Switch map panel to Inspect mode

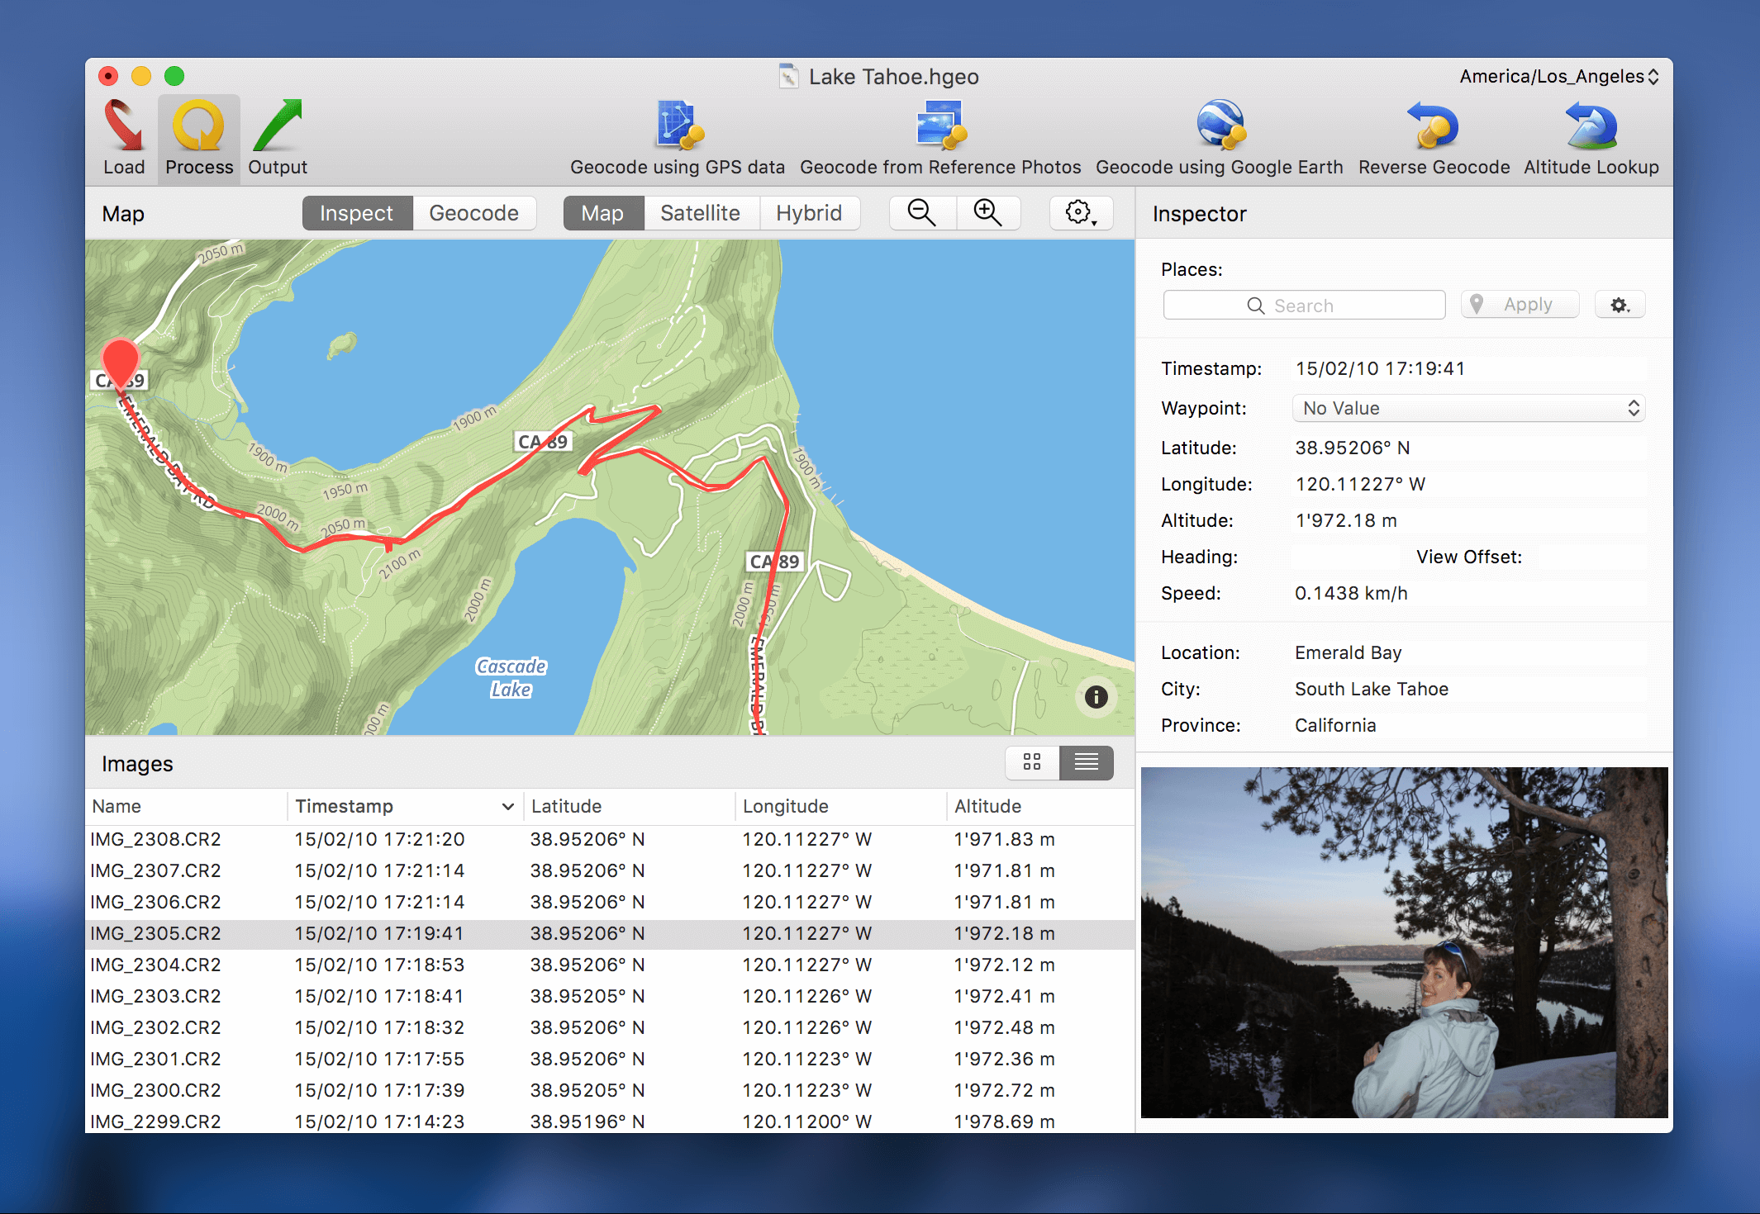point(357,213)
